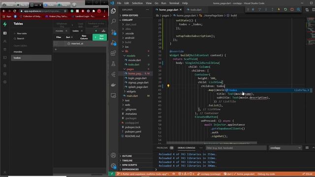
Task: Collapse the COOLAPP folder section
Action: tap(127, 20)
